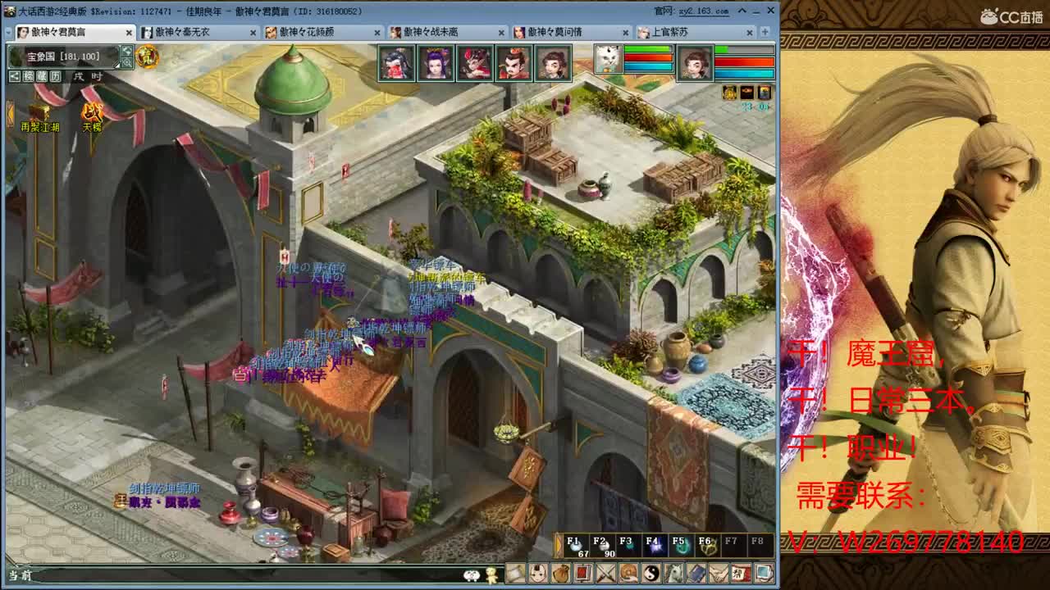The width and height of the screenshot is (1050, 590).
Task: Select the 傲神々战未离 tab
Action: [446, 32]
